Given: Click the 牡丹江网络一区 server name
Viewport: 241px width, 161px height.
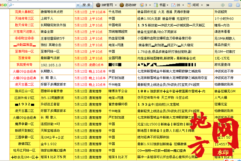Looking at the screenshot, I should click(x=24, y=150).
